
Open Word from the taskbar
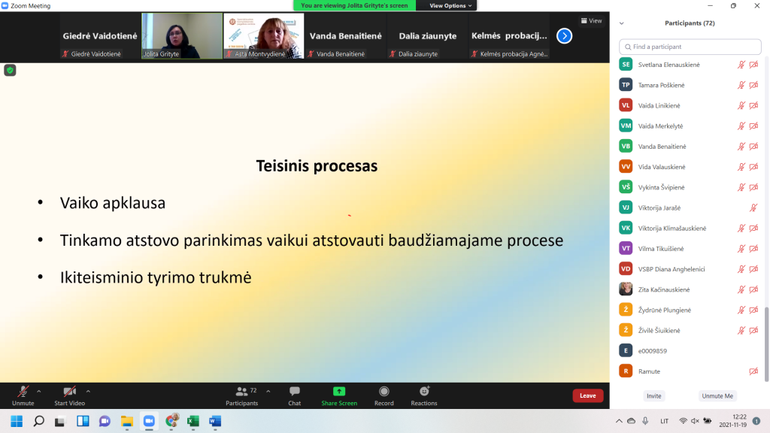click(x=215, y=421)
